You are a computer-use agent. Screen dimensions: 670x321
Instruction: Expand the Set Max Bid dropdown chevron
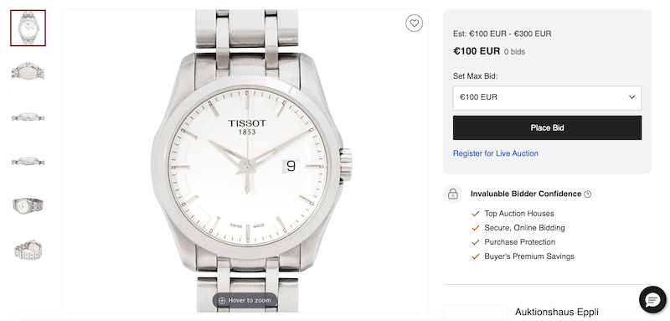632,97
